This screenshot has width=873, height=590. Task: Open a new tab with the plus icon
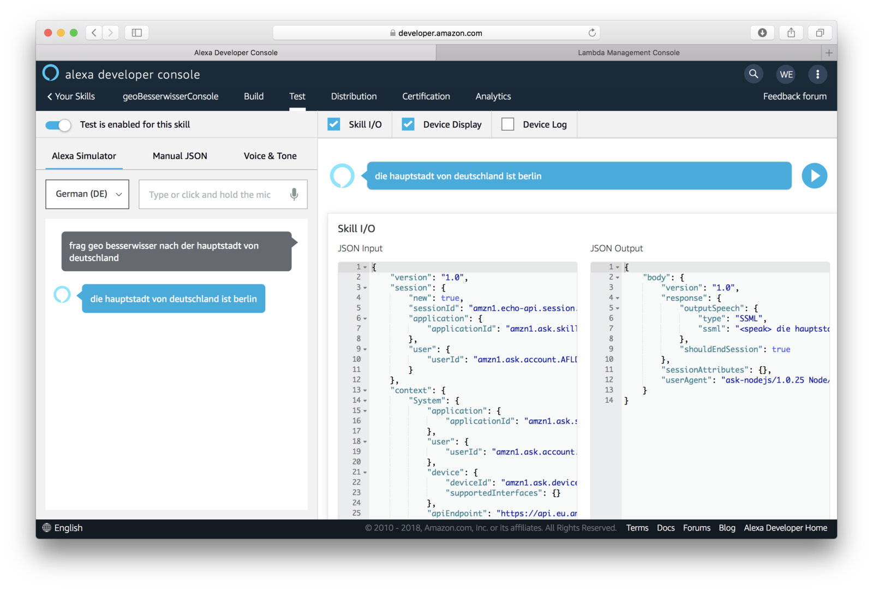coord(829,53)
